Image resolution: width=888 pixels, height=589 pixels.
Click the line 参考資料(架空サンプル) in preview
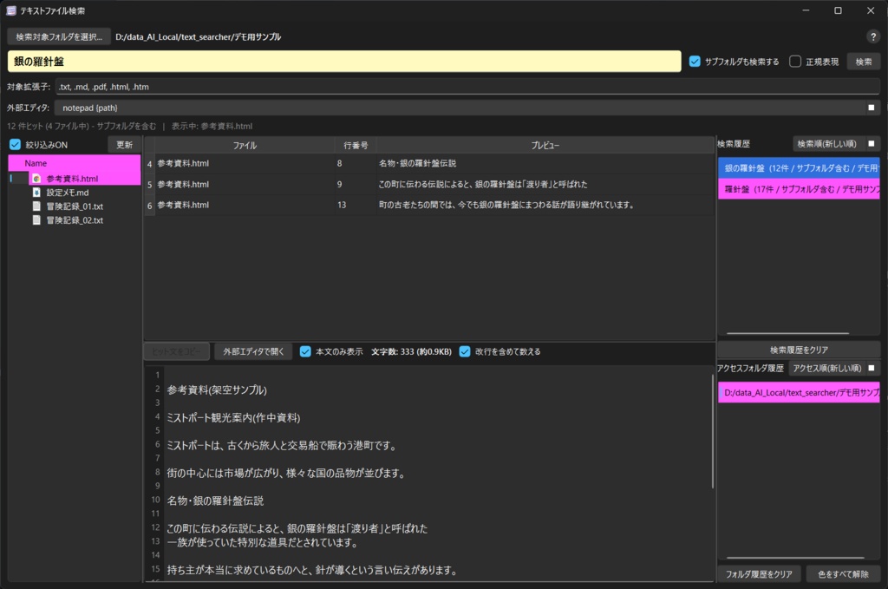coord(217,389)
